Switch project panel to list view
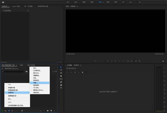Screen dimensions: 167x113 click(6, 110)
